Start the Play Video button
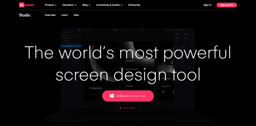256x126 pixels. 128,108
